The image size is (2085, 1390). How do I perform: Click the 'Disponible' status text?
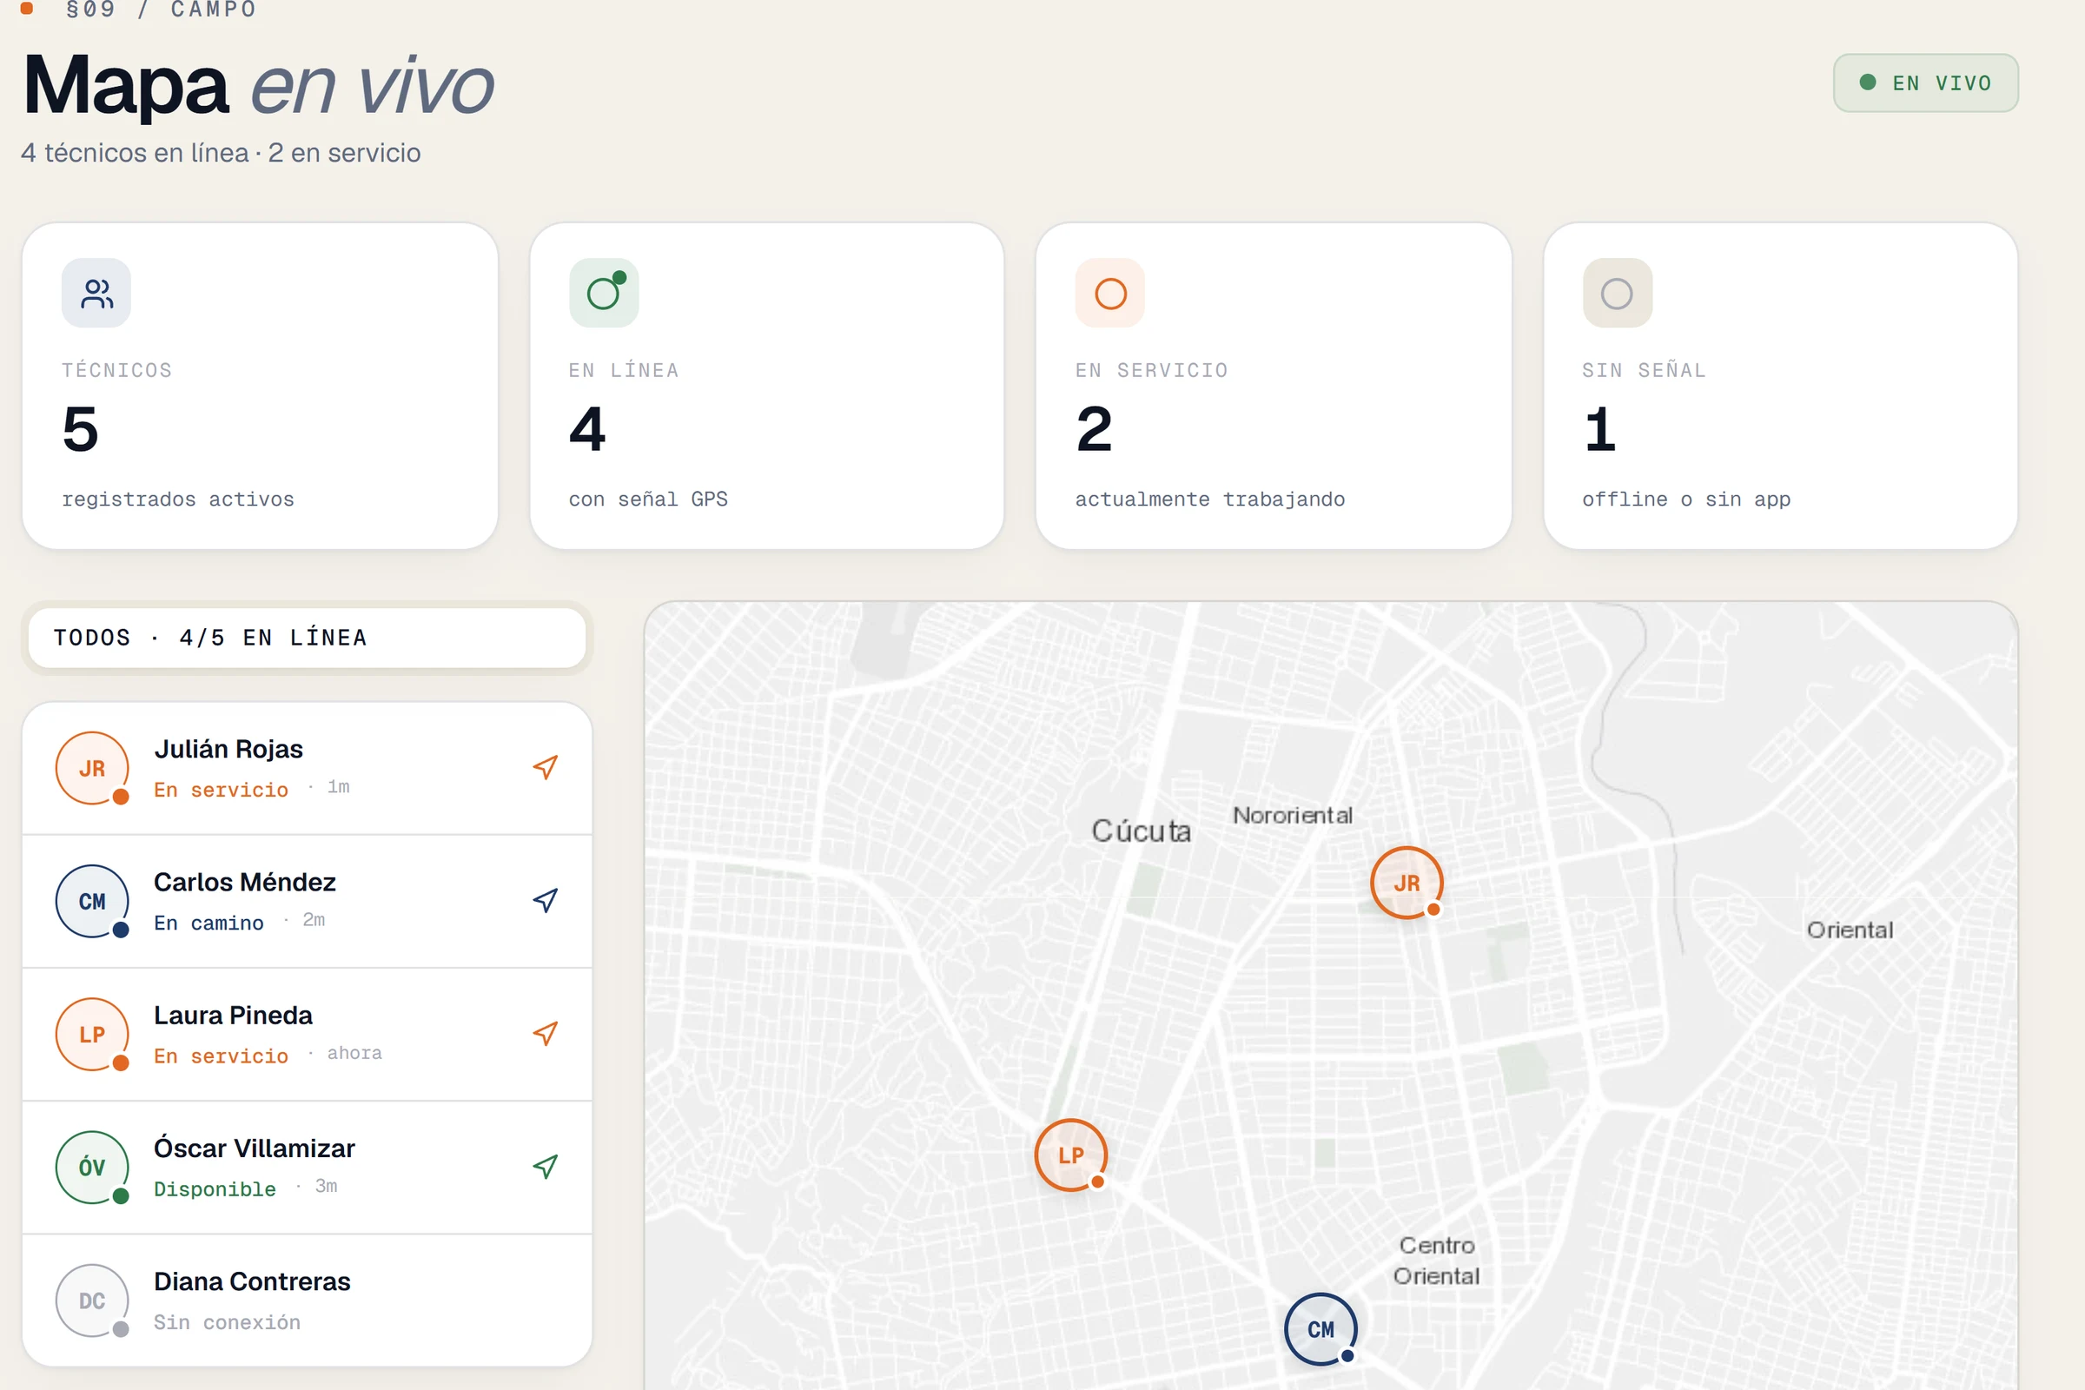215,1188
